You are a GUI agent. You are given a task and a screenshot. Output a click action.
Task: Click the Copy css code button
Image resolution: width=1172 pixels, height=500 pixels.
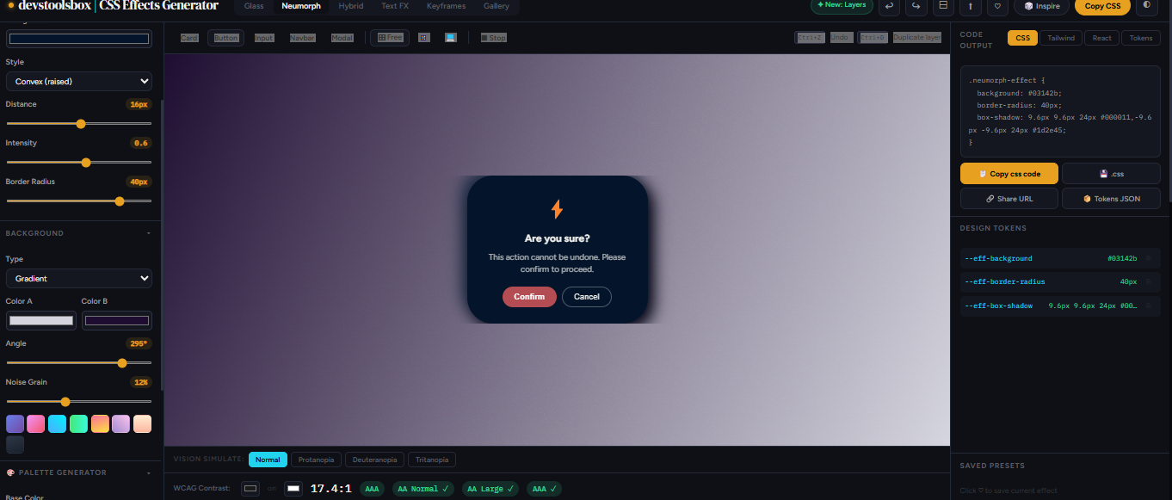[1009, 174]
